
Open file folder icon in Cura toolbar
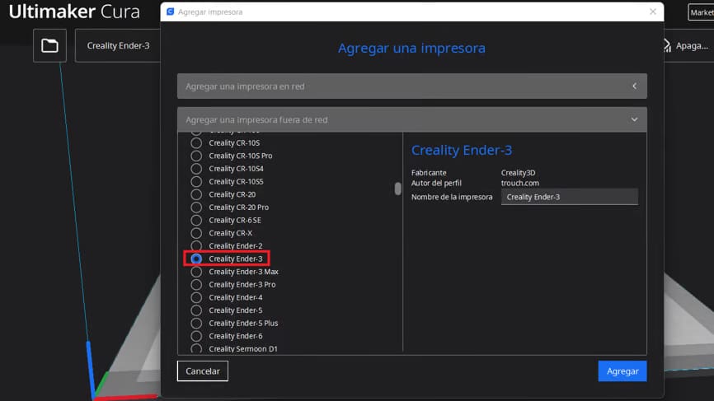pos(49,45)
